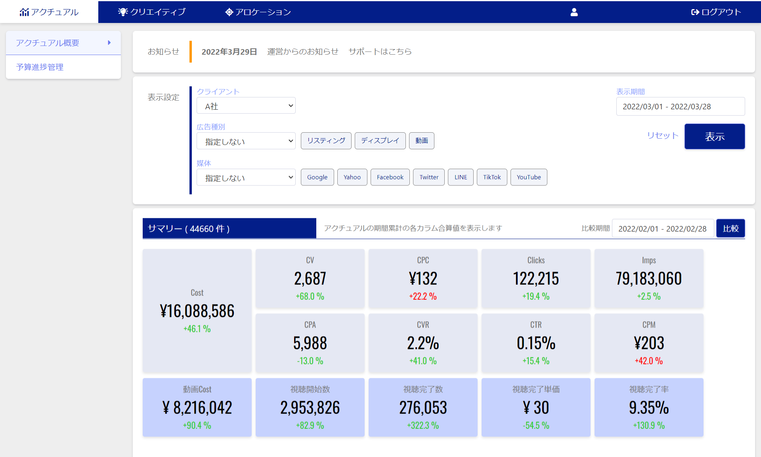Toggle the 動画 ad type filter
The width and height of the screenshot is (761, 457).
pyautogui.click(x=421, y=141)
